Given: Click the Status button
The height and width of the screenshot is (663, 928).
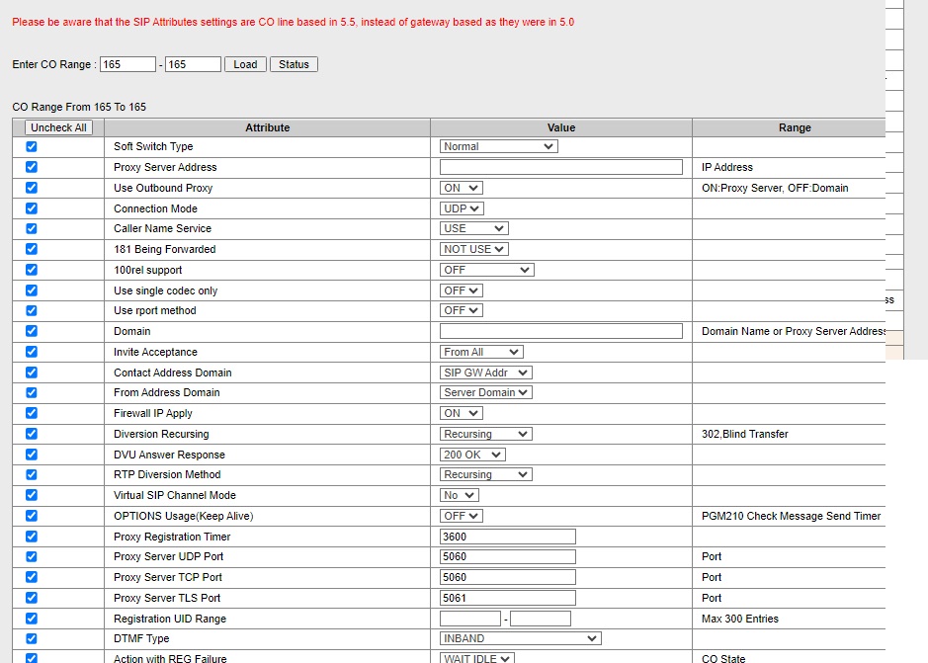Looking at the screenshot, I should [x=294, y=64].
